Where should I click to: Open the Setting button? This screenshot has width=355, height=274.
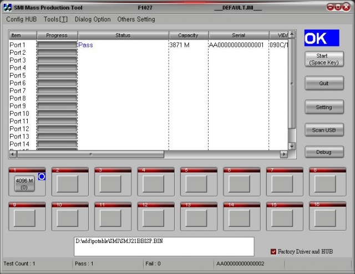324,107
